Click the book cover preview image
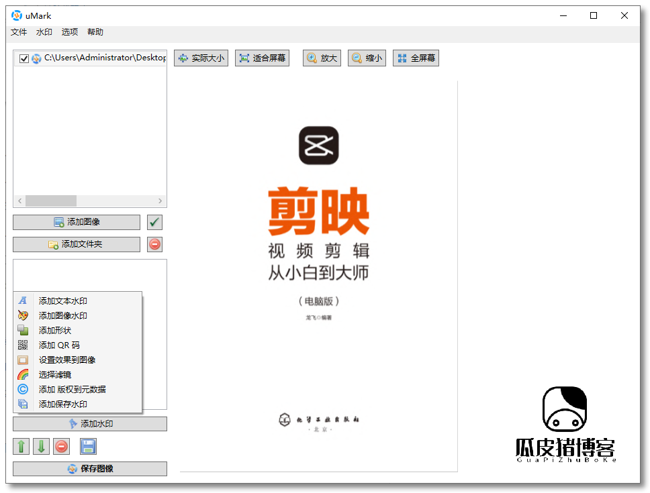Screen dimensions: 650x493 (318, 275)
